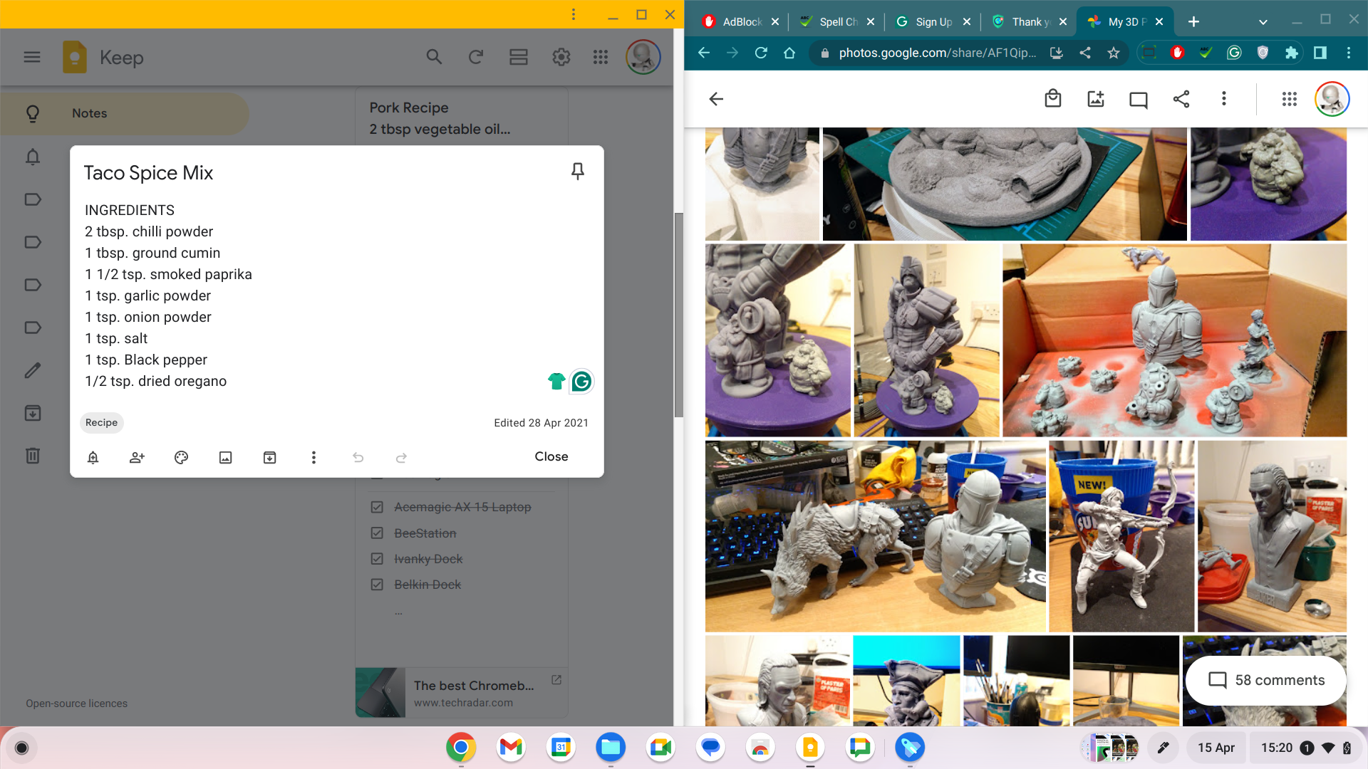1368x769 pixels.
Task: Pin the Taco Spice Mix note
Action: tap(578, 171)
